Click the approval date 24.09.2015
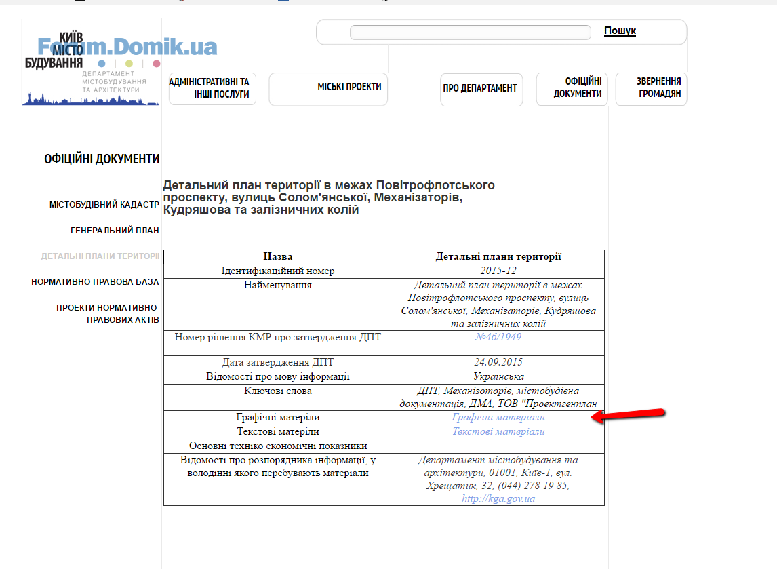Image resolution: width=777 pixels, height=569 pixels. point(498,362)
